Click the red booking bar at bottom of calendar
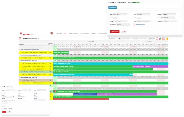The image size is (184, 117). point(81,99)
